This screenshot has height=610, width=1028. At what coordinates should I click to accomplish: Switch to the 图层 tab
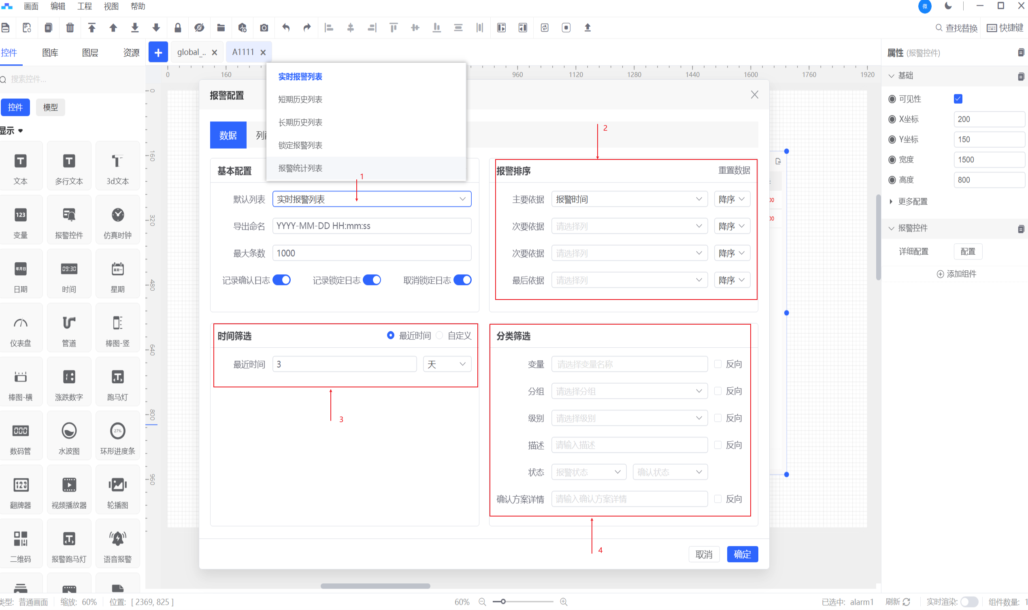coord(90,53)
